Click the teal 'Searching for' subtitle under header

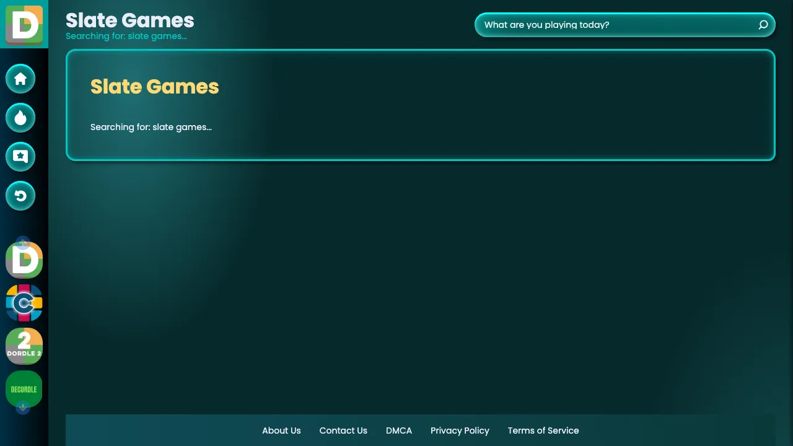126,36
